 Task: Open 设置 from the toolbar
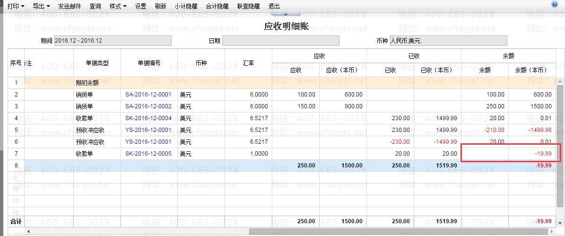pos(140,7)
